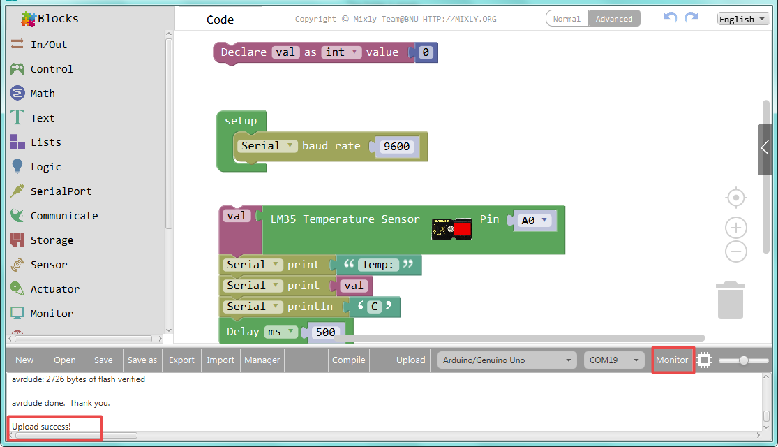The width and height of the screenshot is (778, 447).
Task: Click the output console horizontal scrollbar
Action: click(76, 435)
